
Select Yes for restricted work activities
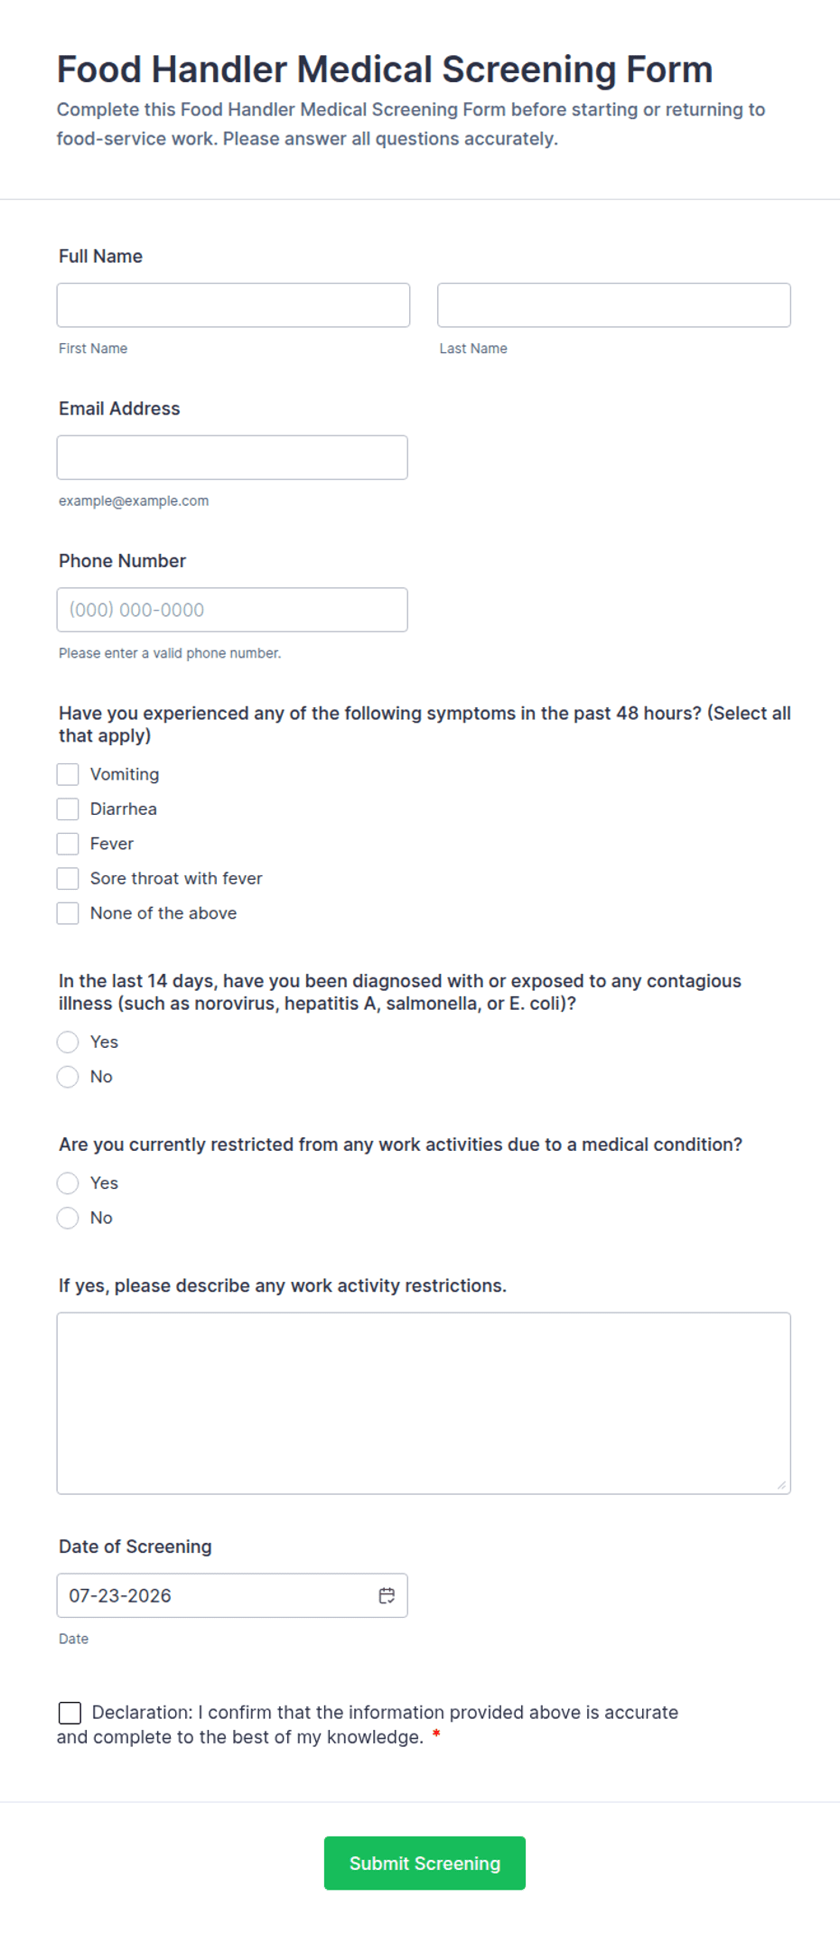68,1183
